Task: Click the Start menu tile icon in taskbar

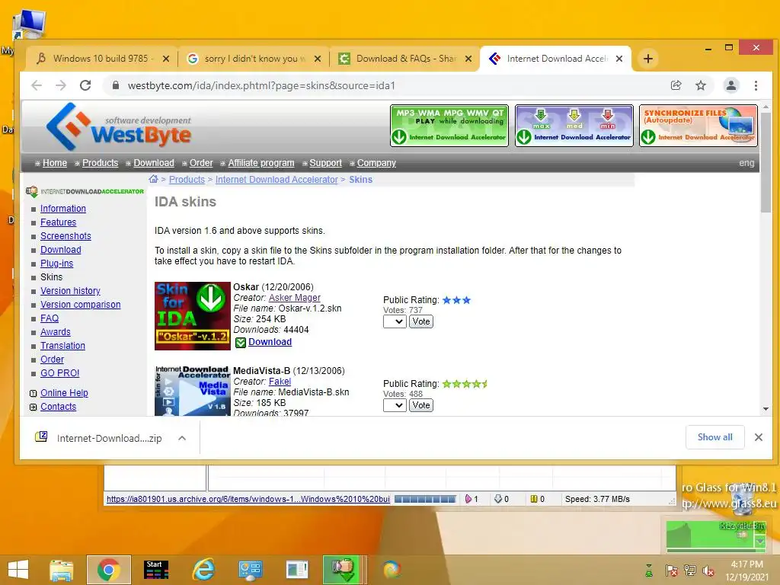Action: coord(156,570)
